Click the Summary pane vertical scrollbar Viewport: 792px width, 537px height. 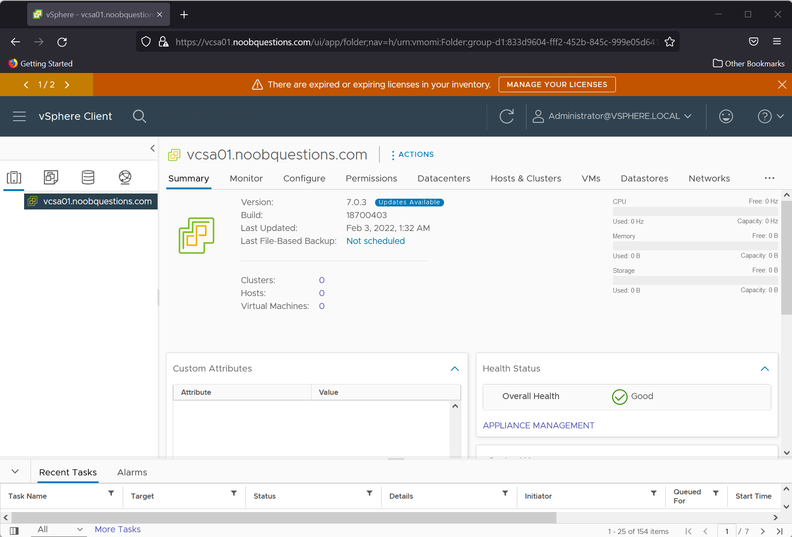click(786, 257)
